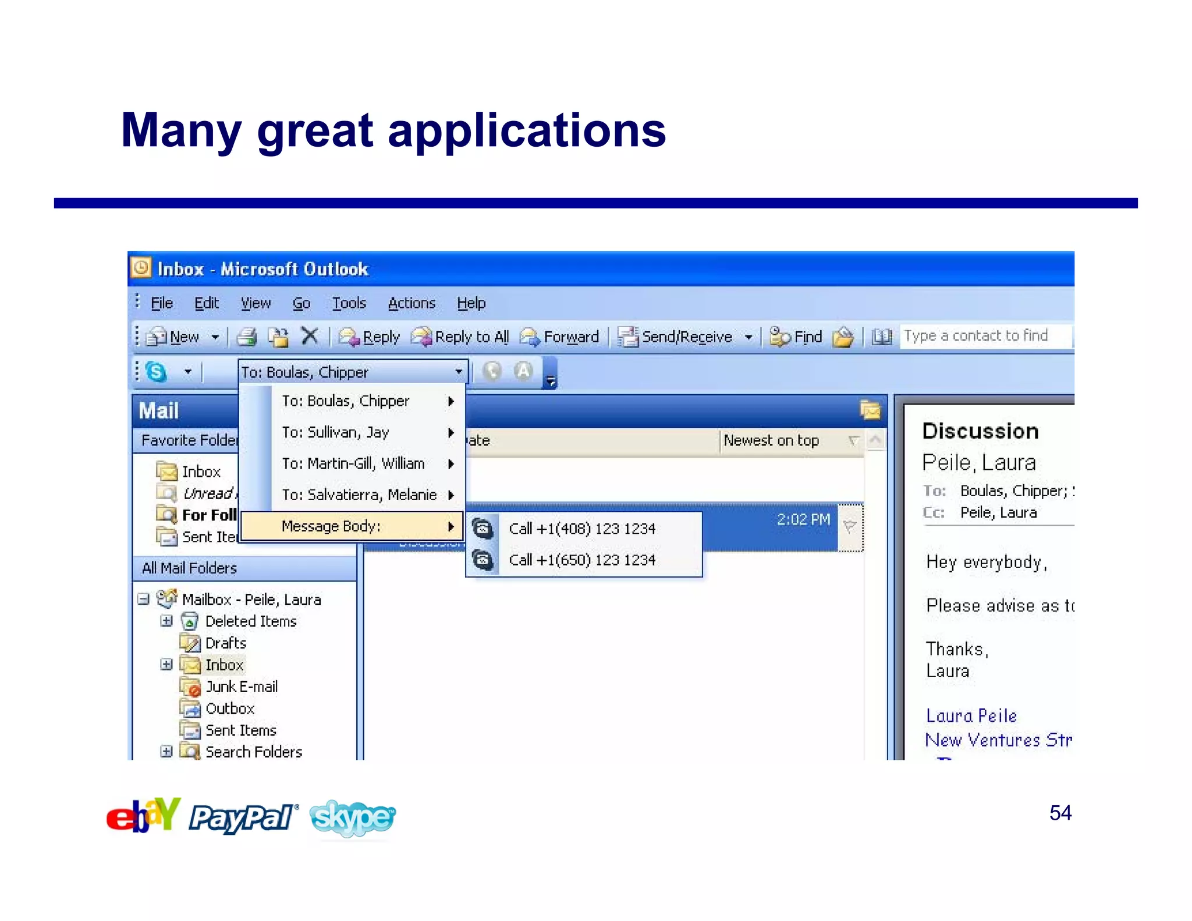Click the Reply to All button
1192x921 pixels.
tap(460, 336)
